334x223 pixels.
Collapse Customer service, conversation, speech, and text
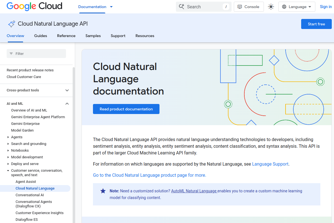[8, 171]
